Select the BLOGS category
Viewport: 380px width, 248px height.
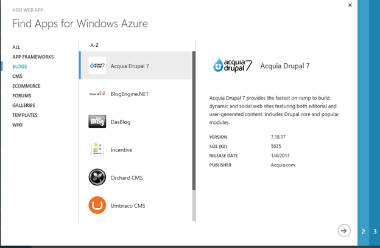tap(19, 66)
